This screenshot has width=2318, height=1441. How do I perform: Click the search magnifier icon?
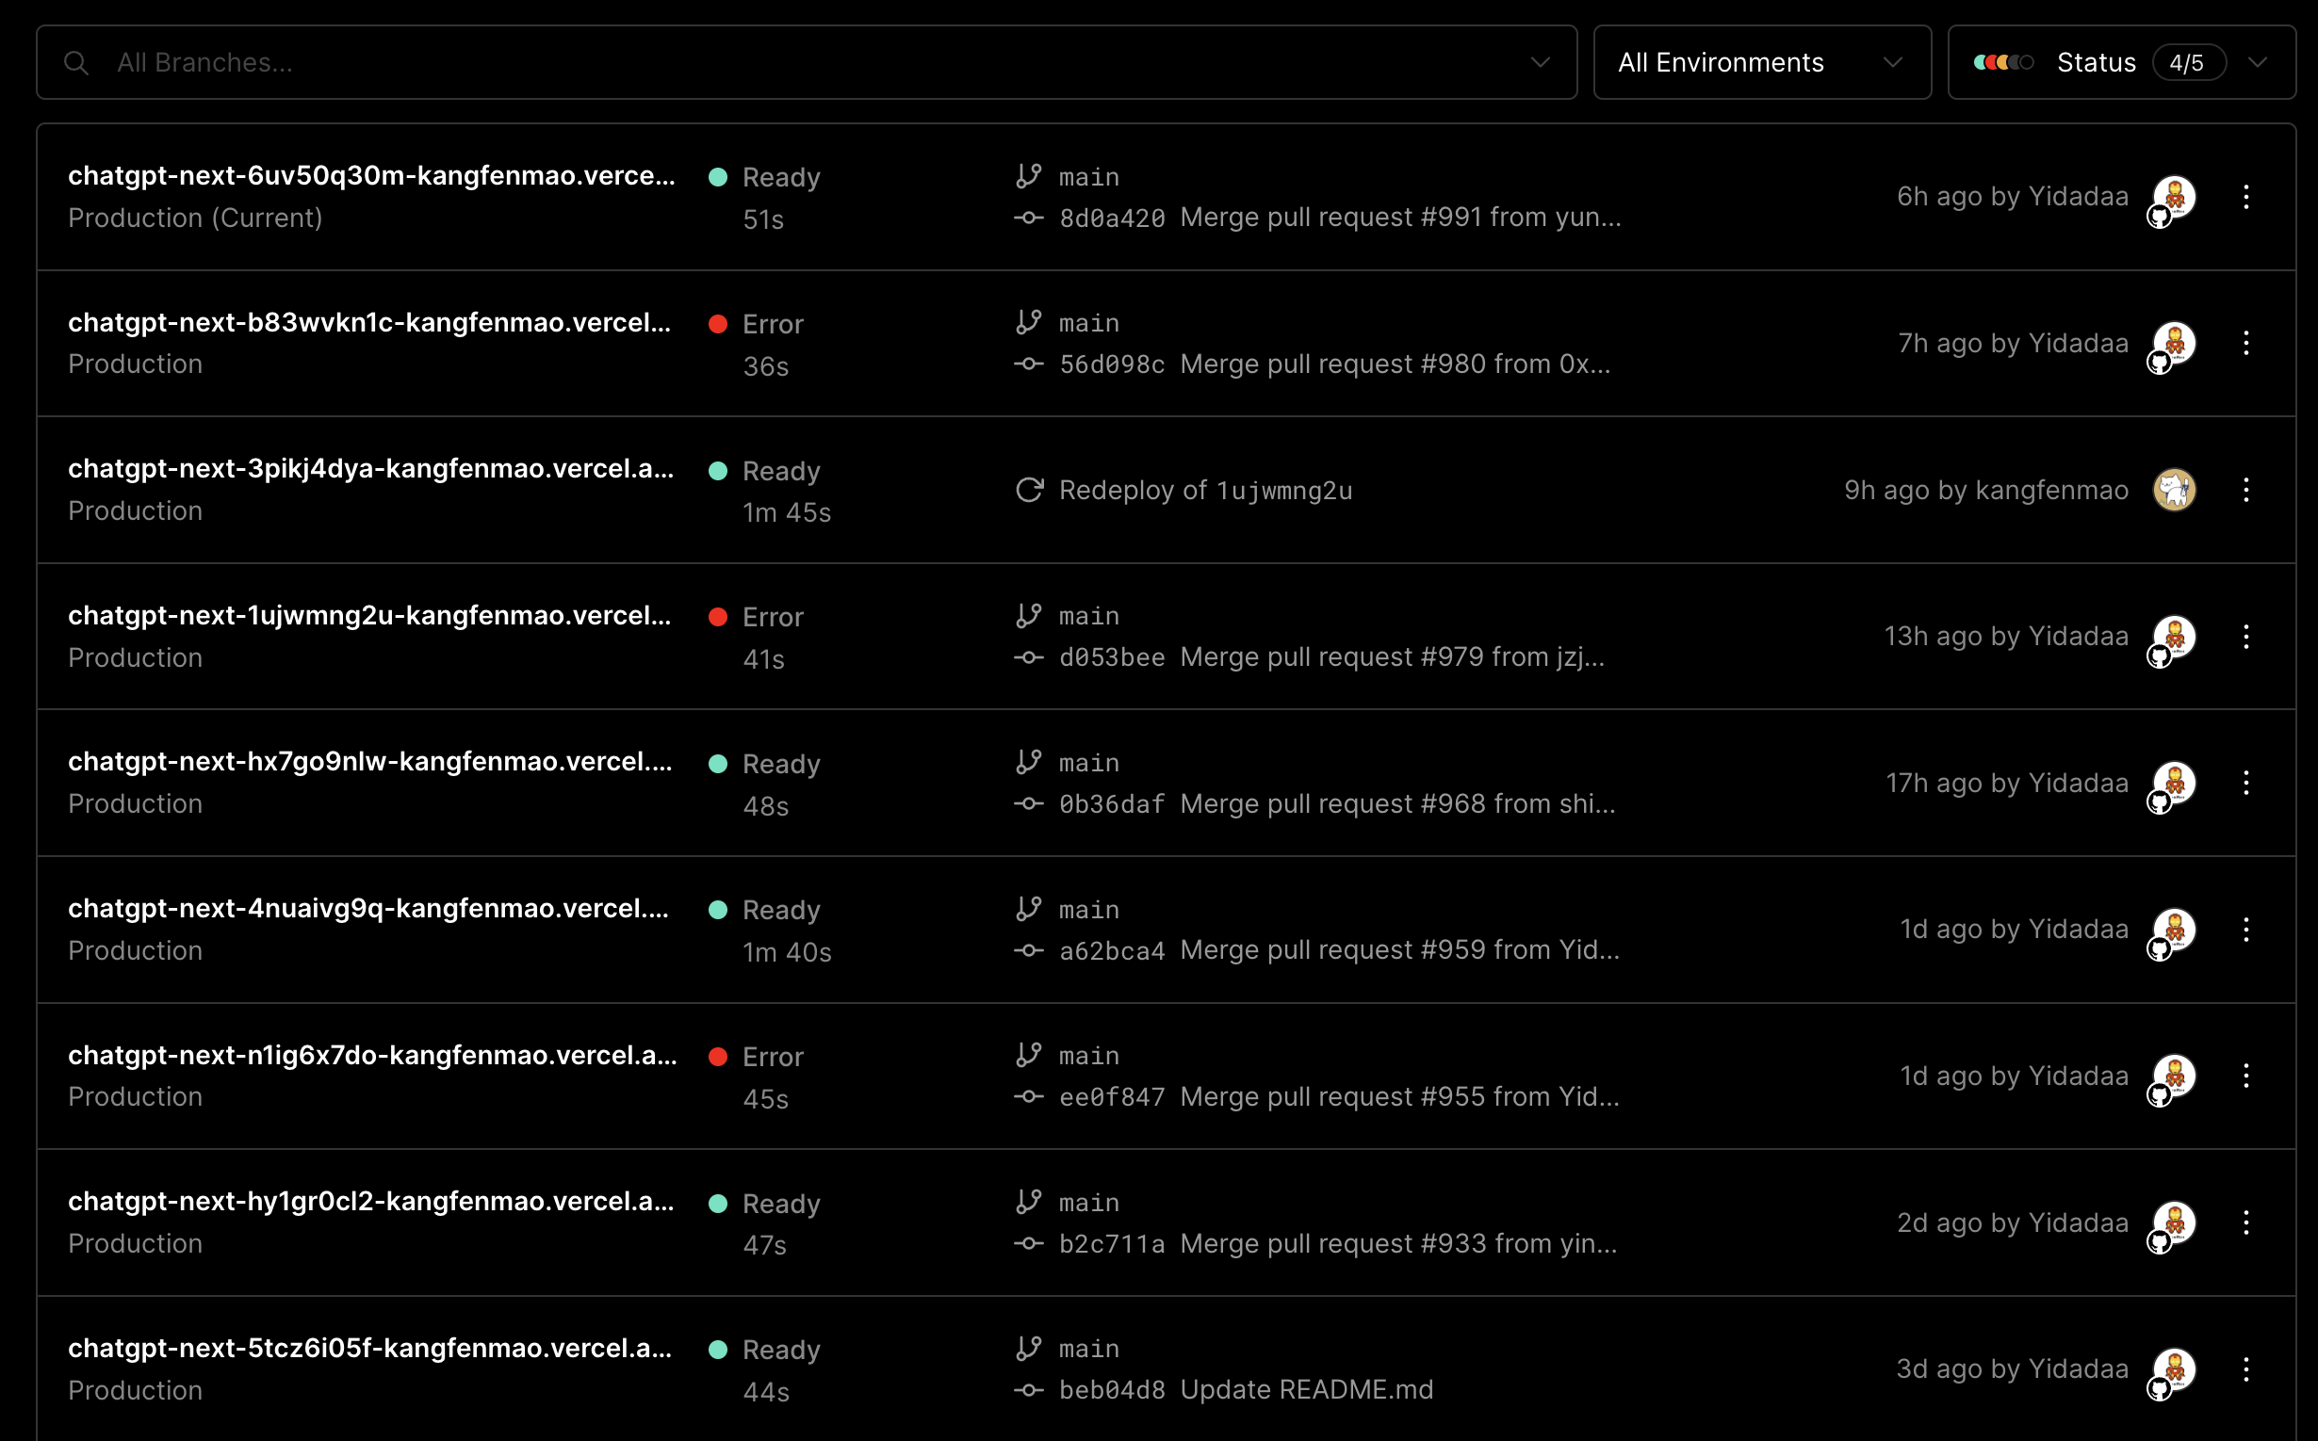point(77,62)
